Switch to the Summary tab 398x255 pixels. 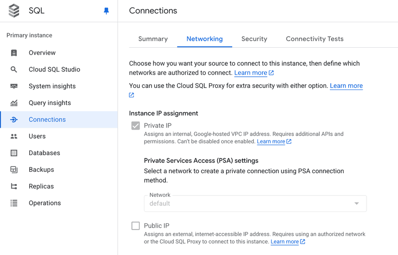point(153,39)
